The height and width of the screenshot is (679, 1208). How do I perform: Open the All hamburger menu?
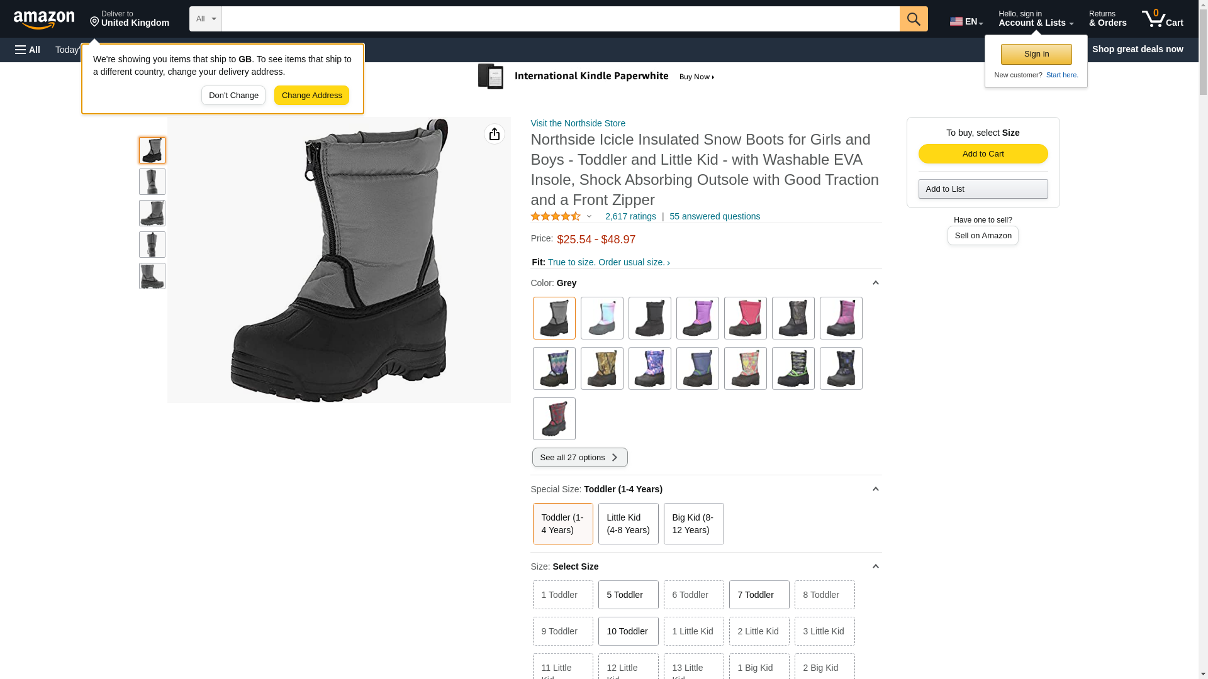(28, 50)
